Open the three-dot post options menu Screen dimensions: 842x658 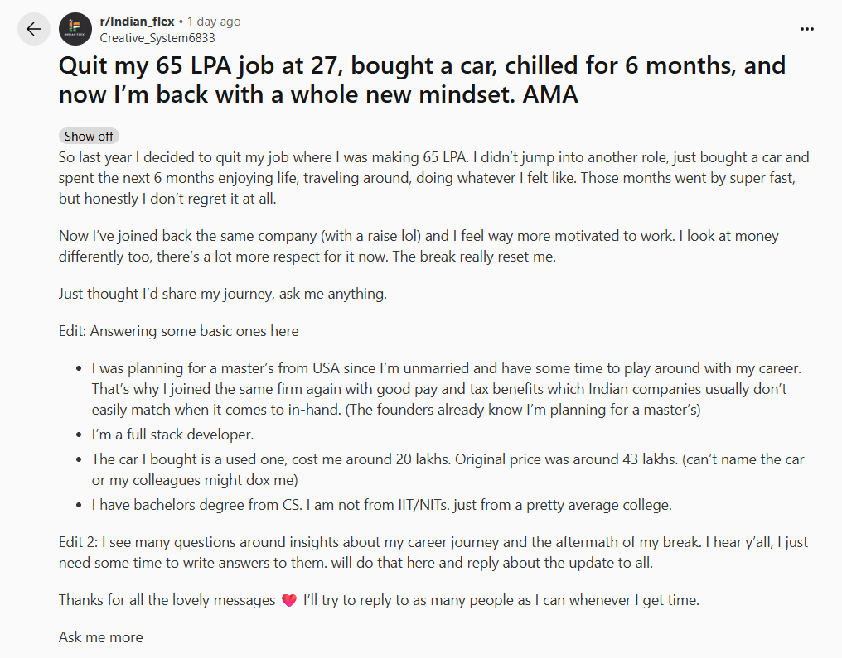pos(806,29)
